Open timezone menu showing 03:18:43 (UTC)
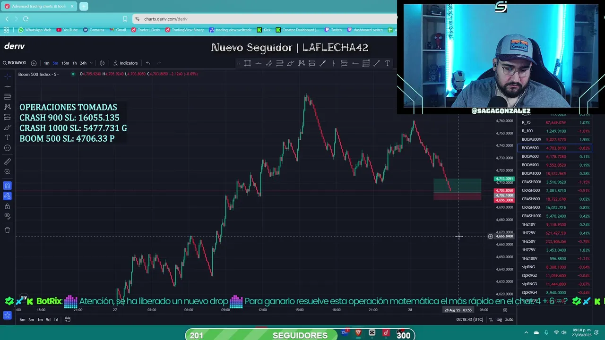Image resolution: width=605 pixels, height=340 pixels. (x=470, y=320)
